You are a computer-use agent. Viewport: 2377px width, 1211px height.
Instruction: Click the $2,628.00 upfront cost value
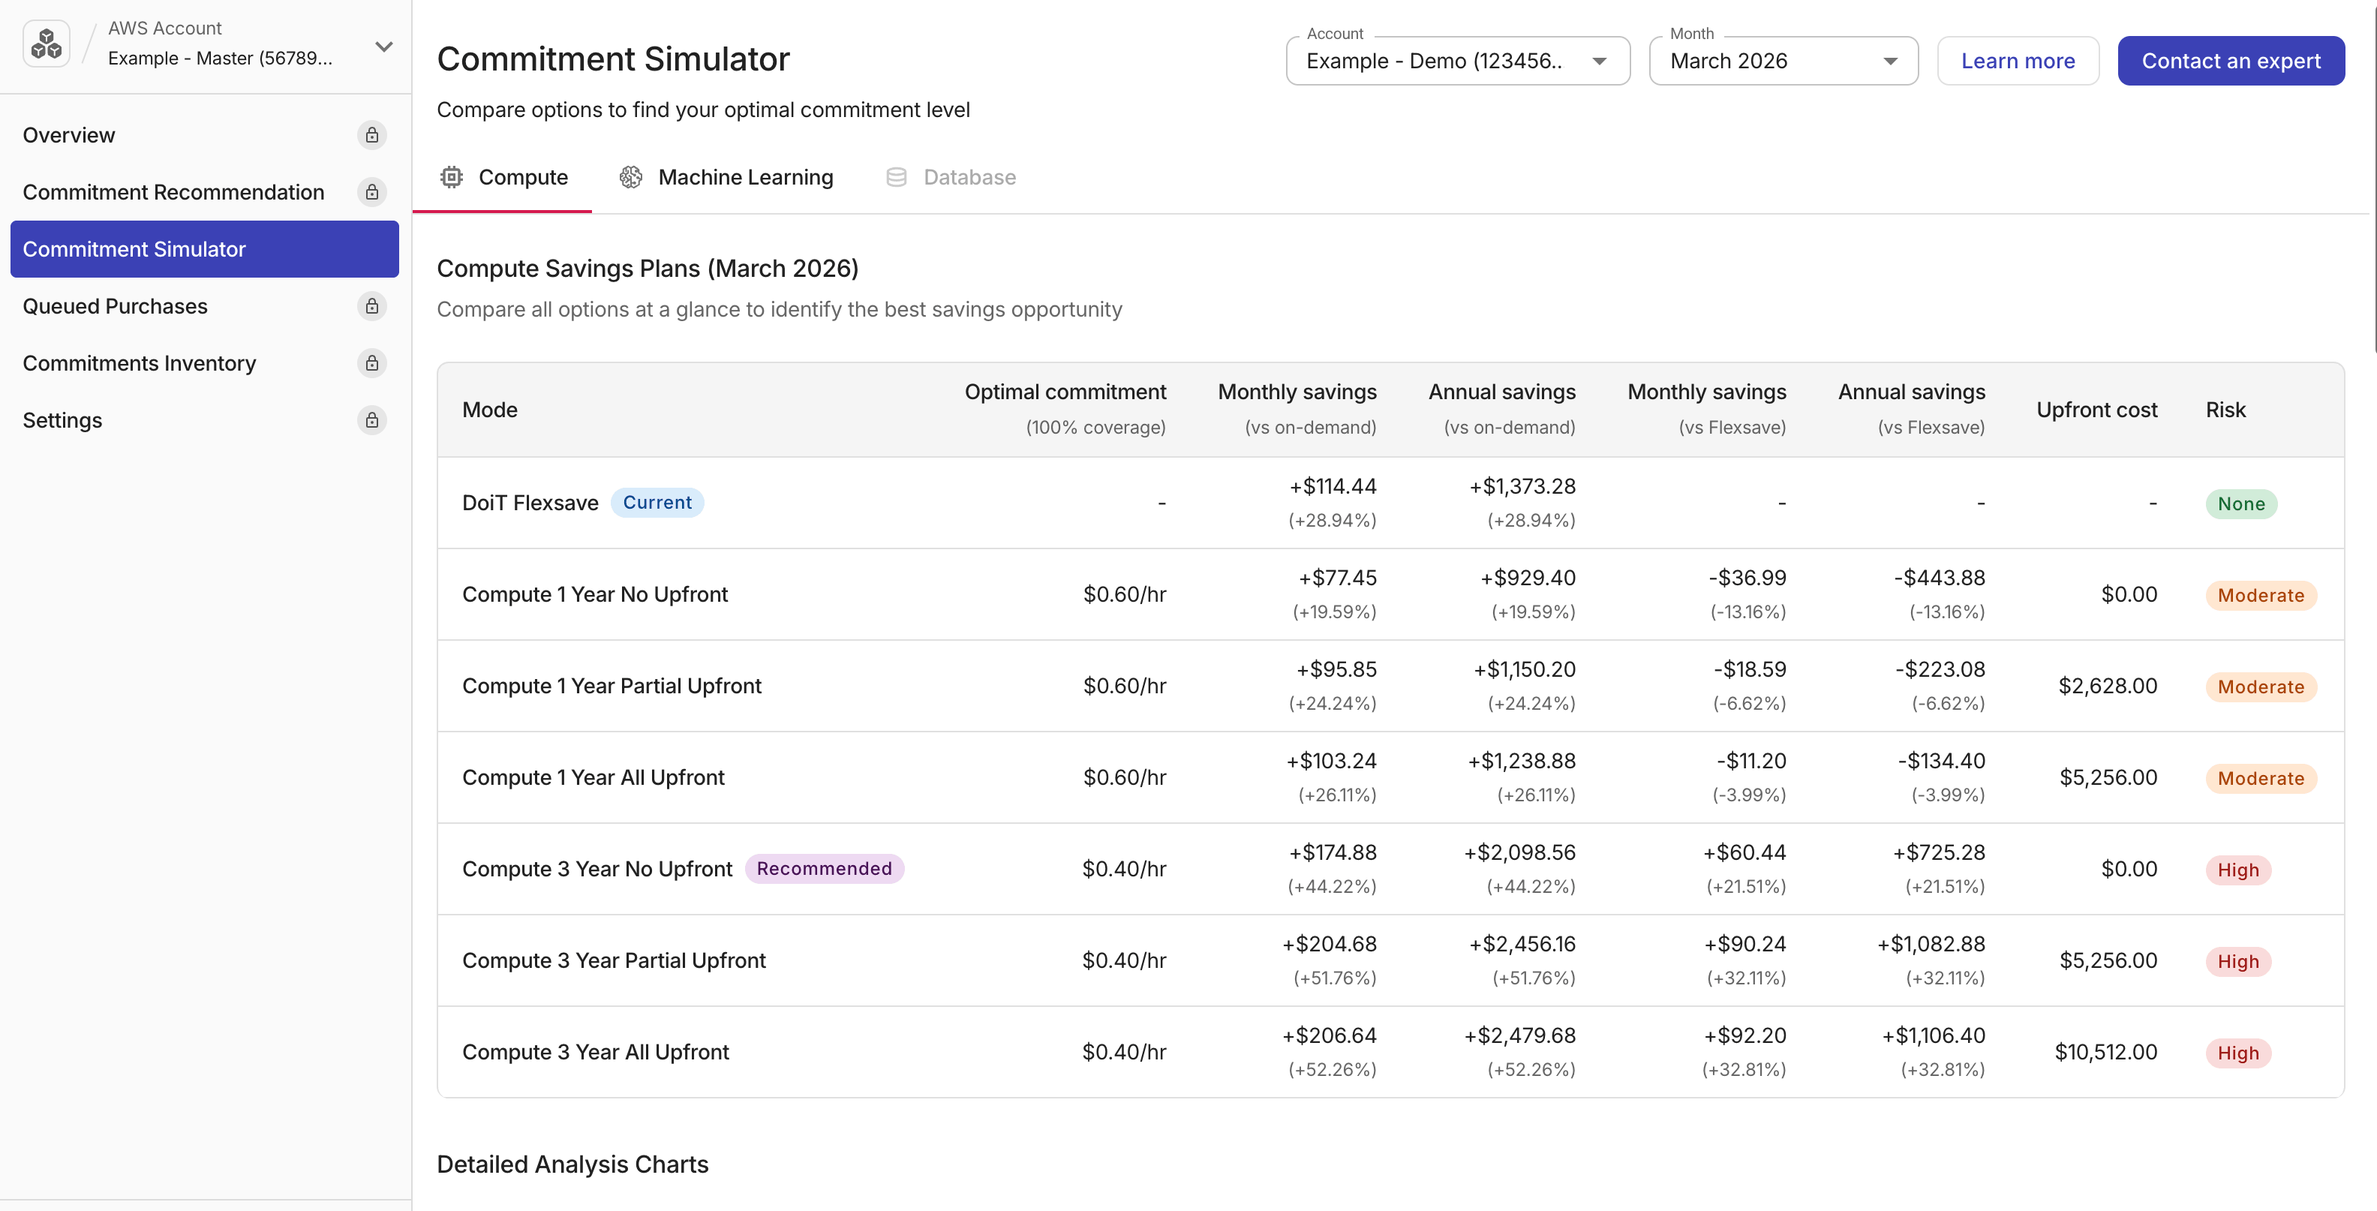click(x=2108, y=686)
